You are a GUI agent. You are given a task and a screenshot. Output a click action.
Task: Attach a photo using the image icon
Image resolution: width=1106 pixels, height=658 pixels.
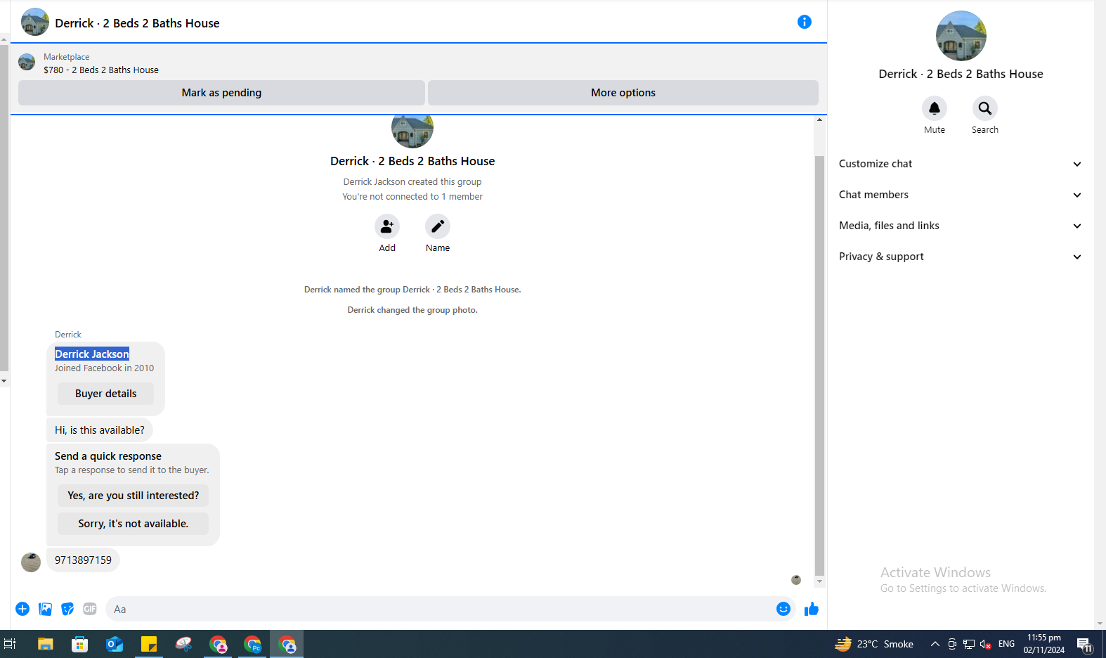pos(45,609)
